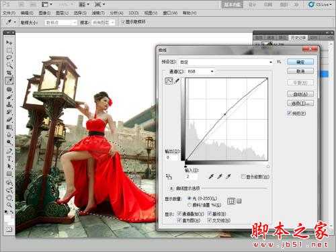This screenshot has height=252, width=336.
Task: Select the 光 (0-255)(L) radio option
Action: pyautogui.click(x=190, y=198)
